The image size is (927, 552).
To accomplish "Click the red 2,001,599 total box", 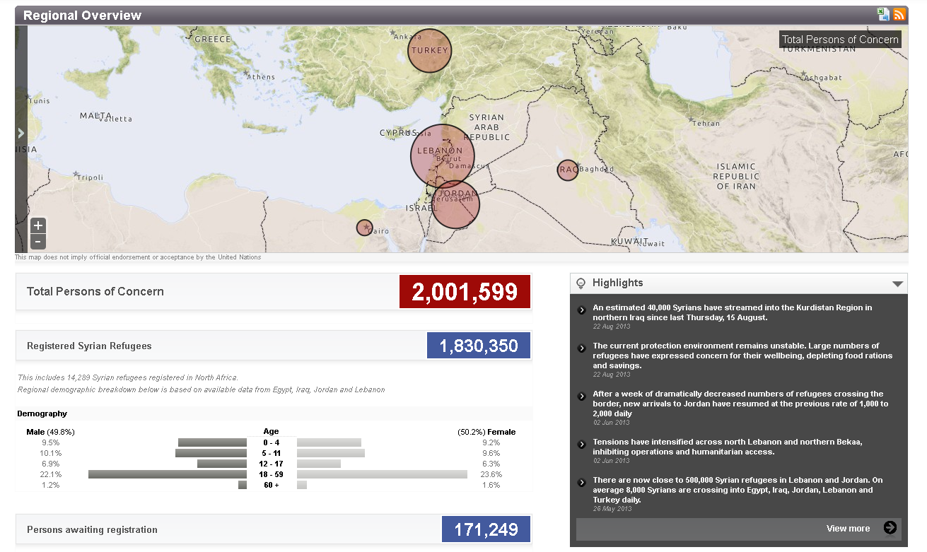I will pos(465,291).
